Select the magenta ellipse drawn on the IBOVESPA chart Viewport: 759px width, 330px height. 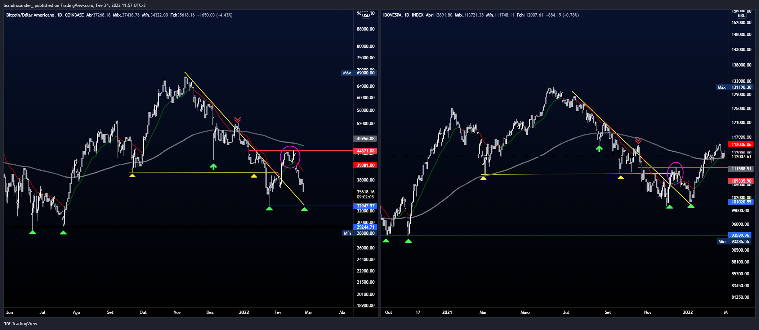coord(675,173)
